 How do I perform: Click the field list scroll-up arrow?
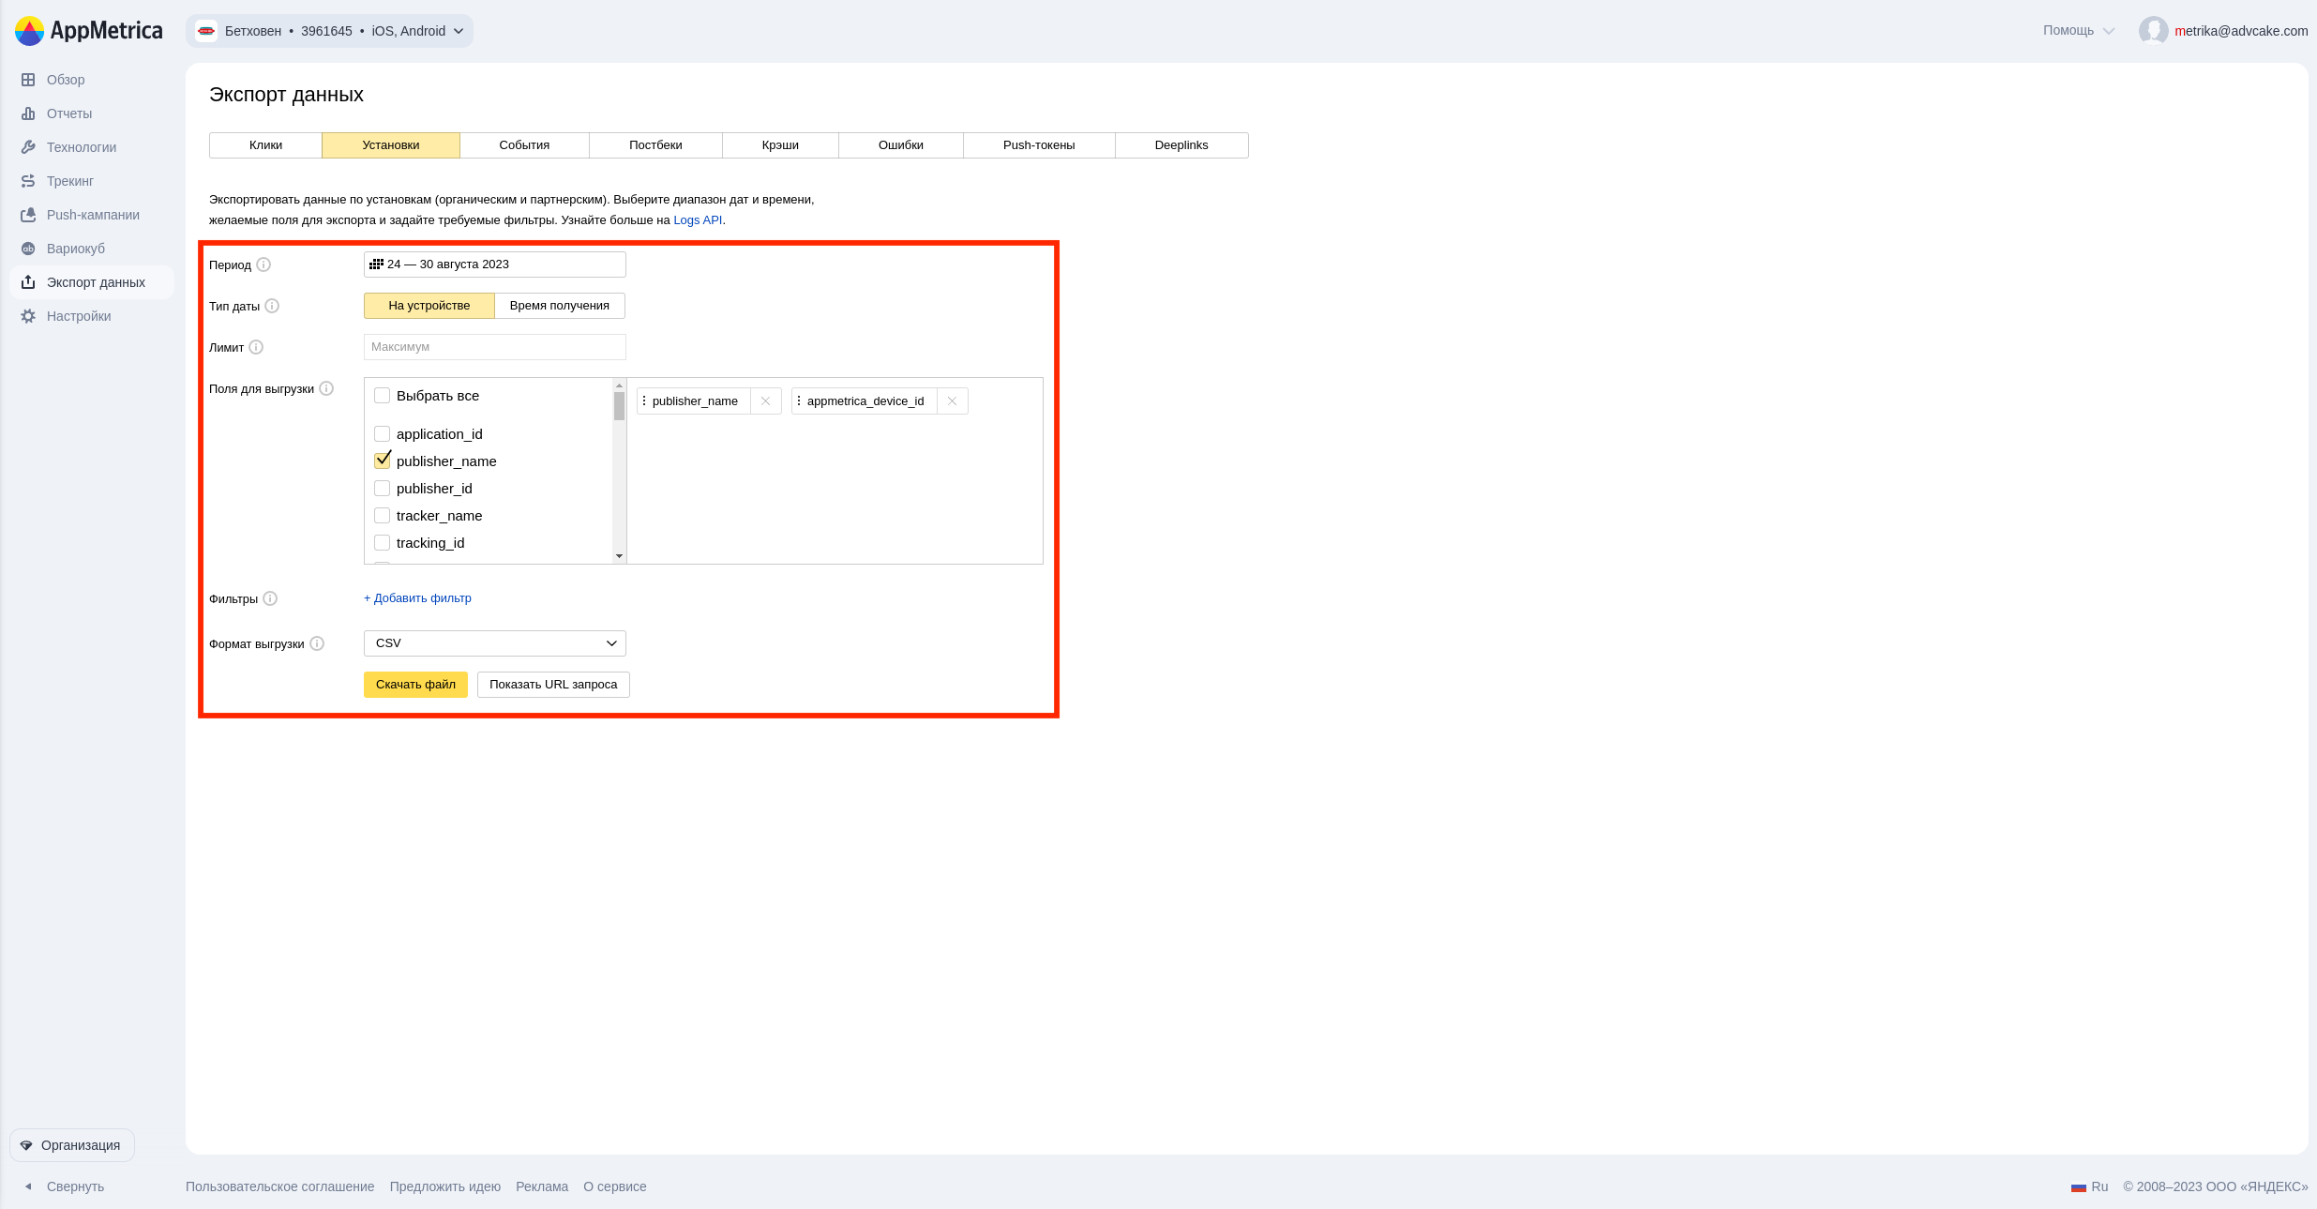click(619, 385)
